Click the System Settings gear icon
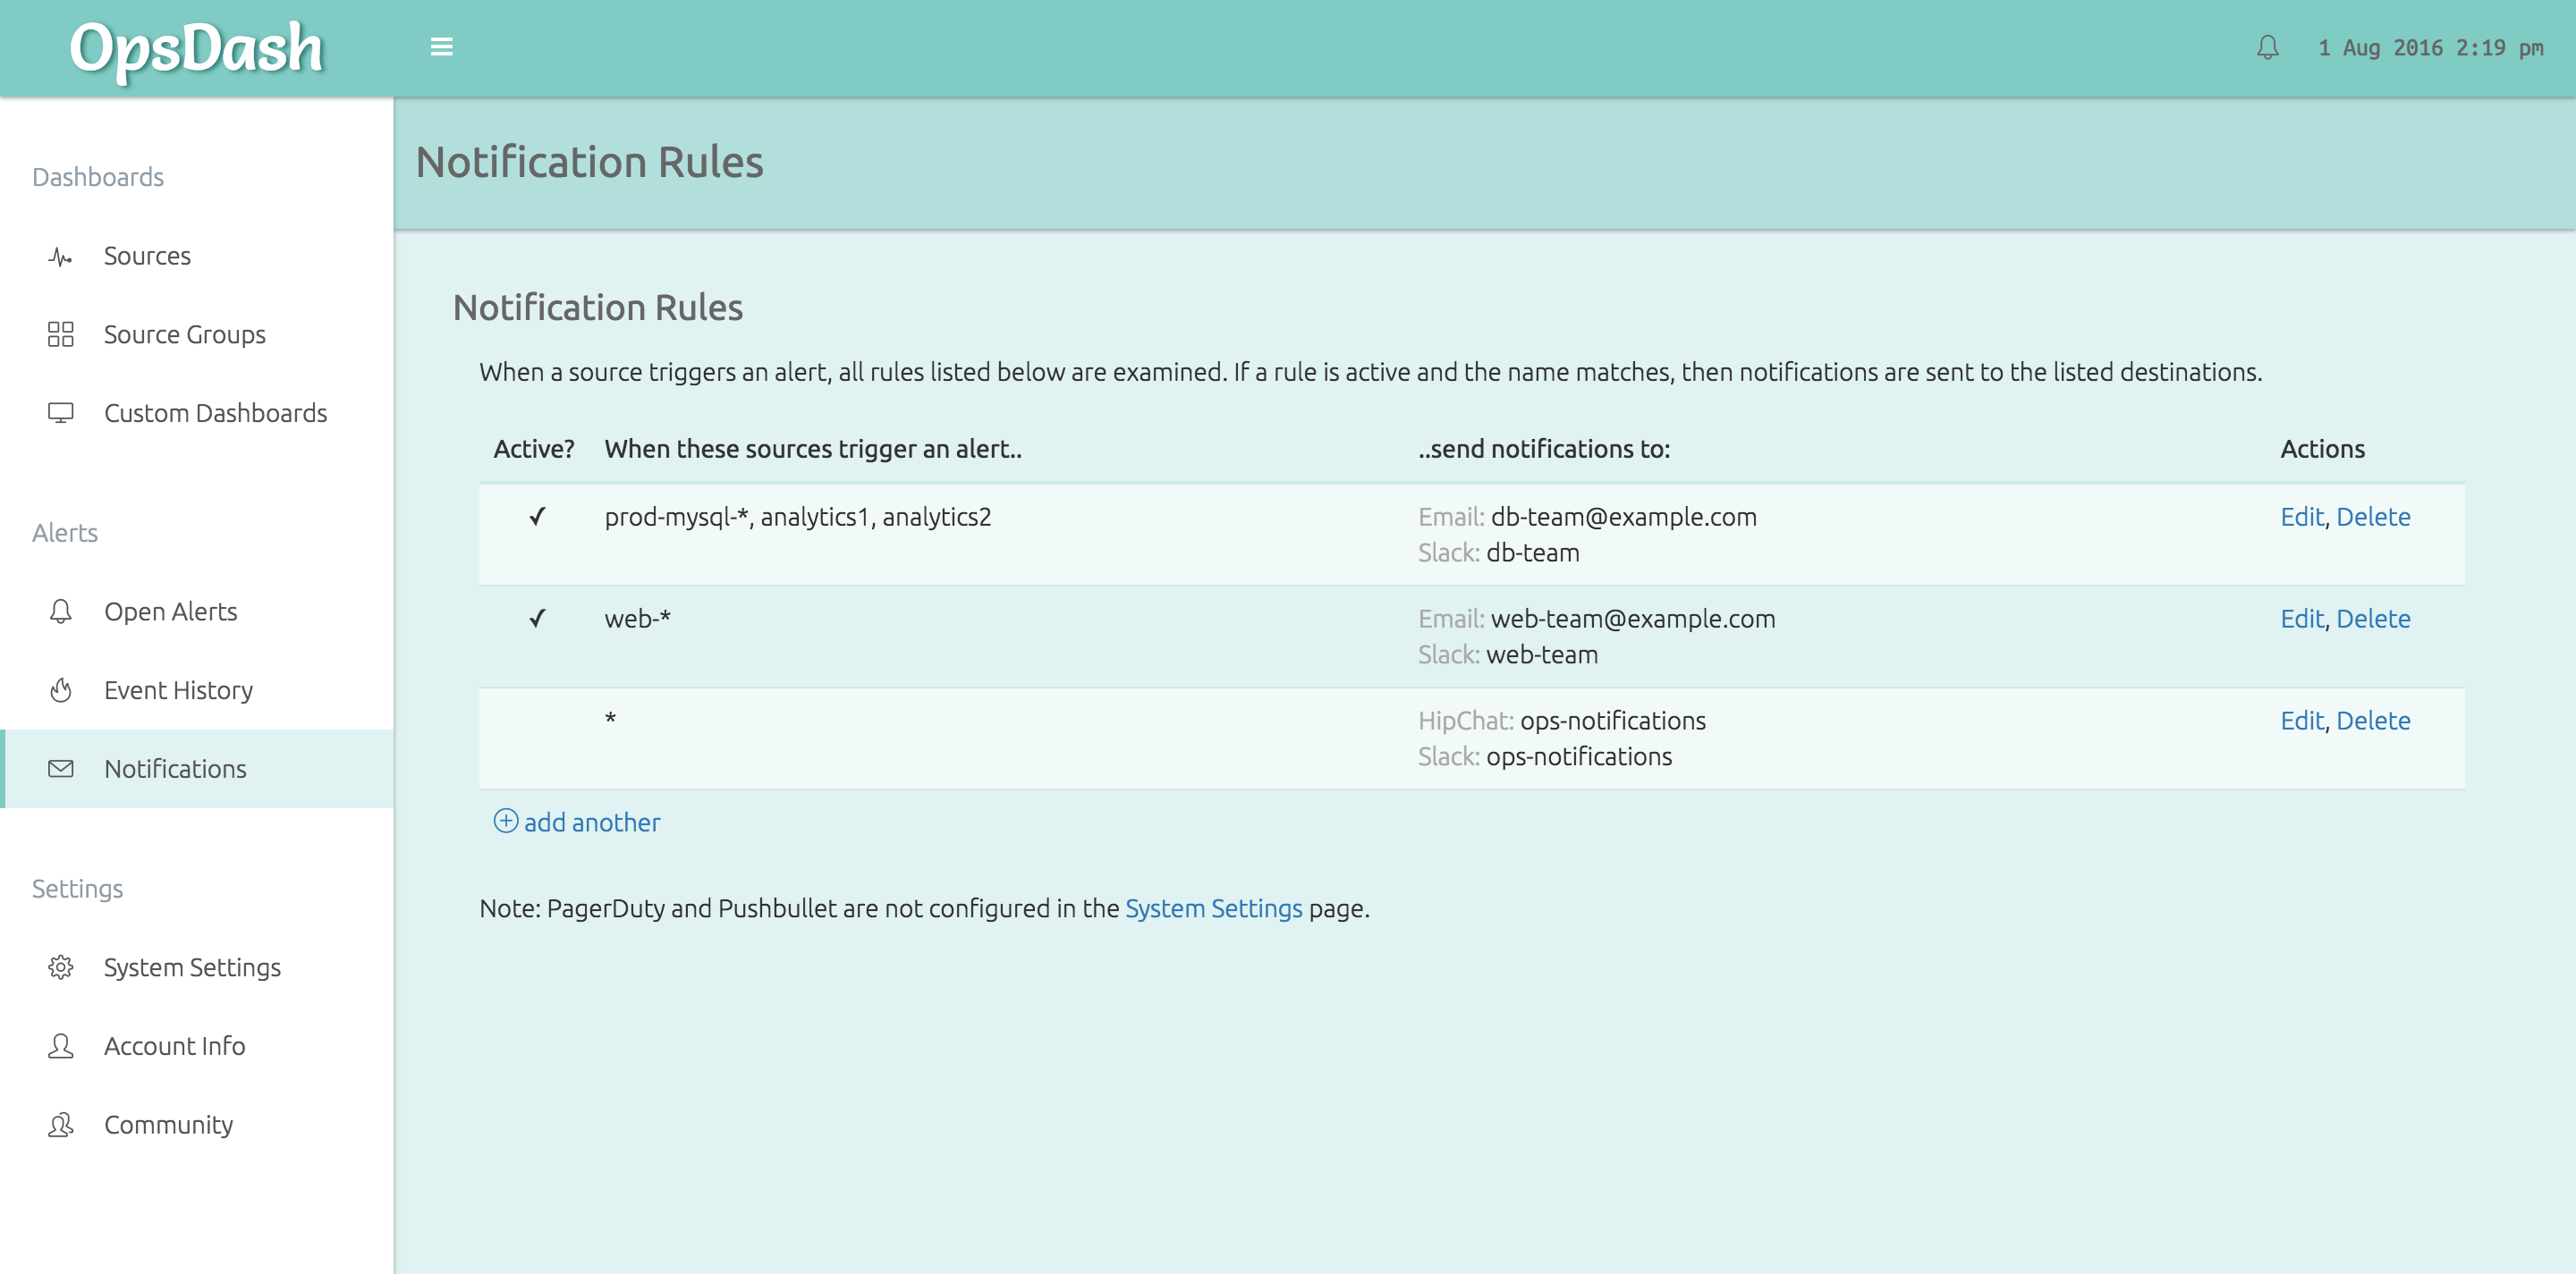 click(60, 967)
